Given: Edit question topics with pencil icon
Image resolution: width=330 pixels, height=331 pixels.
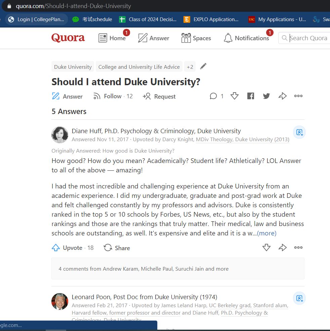Looking at the screenshot, I should click(x=203, y=66).
